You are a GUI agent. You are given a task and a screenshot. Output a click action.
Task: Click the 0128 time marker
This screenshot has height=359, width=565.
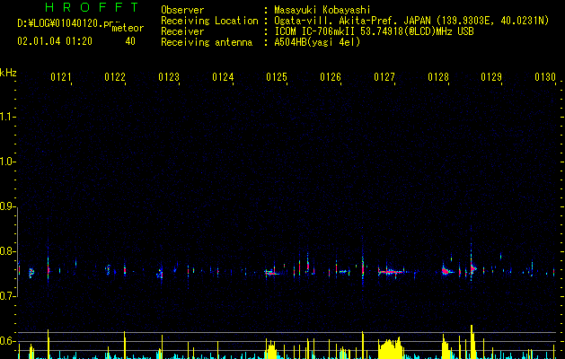438,77
